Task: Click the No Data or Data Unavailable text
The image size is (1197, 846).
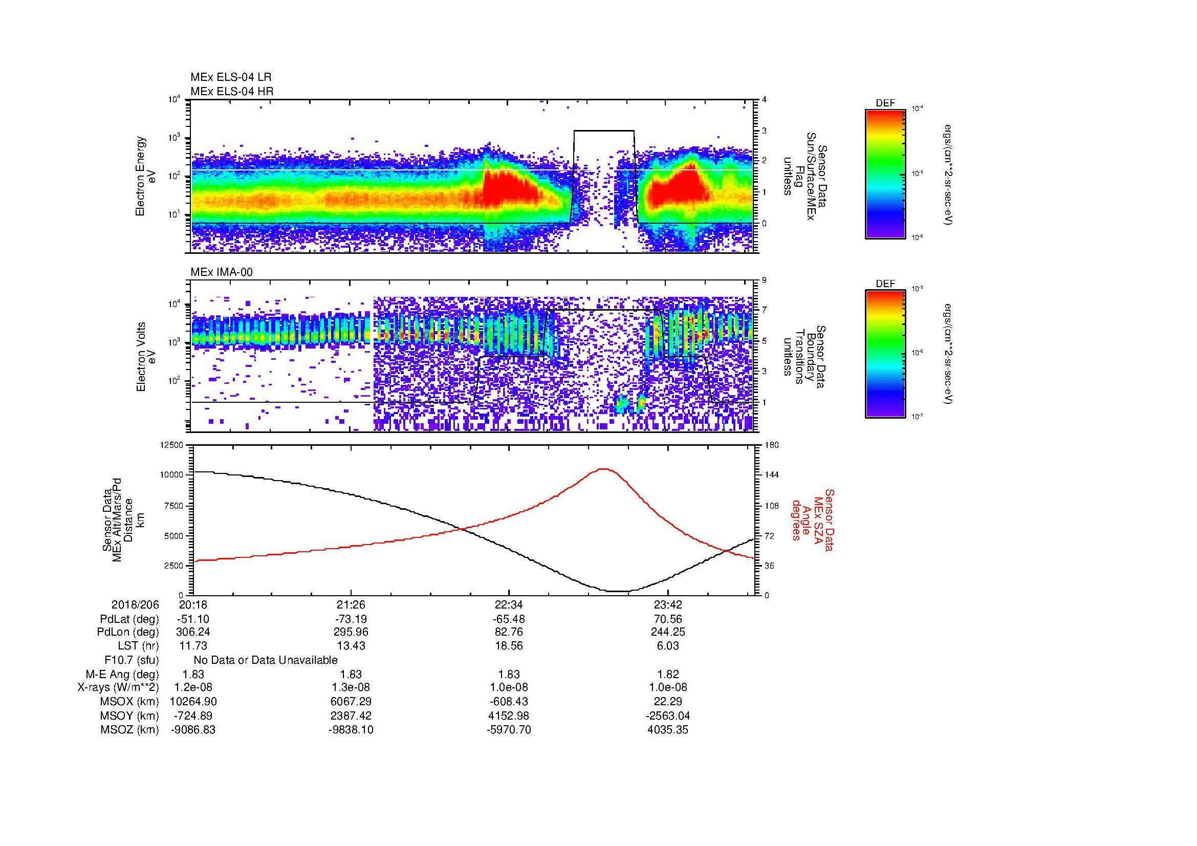Action: pos(266,660)
